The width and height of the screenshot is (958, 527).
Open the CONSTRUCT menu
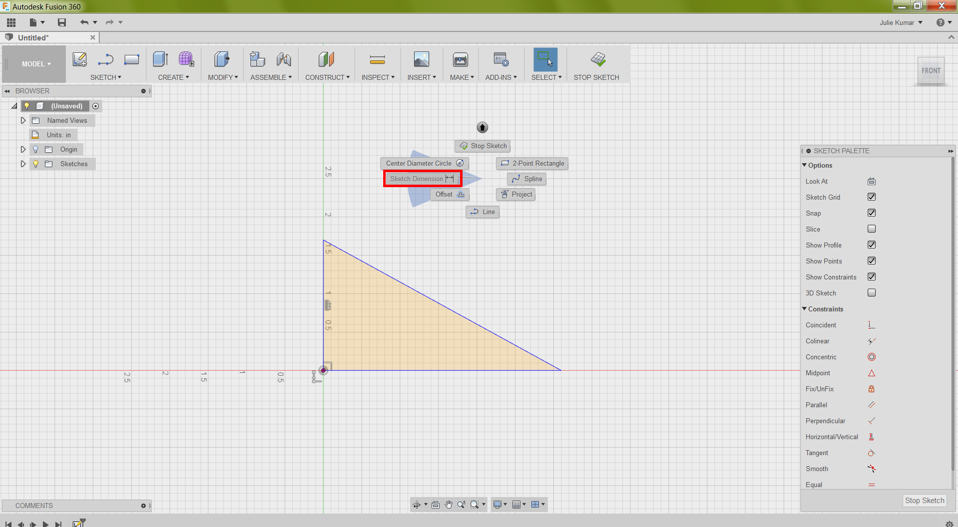pyautogui.click(x=327, y=77)
